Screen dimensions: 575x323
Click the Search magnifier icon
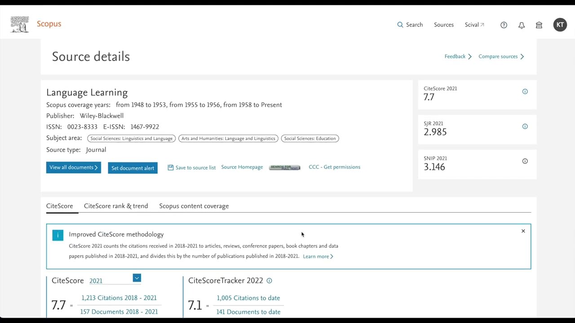coord(400,25)
